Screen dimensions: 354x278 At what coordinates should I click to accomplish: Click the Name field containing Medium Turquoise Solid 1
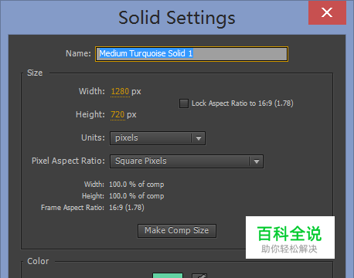click(192, 54)
